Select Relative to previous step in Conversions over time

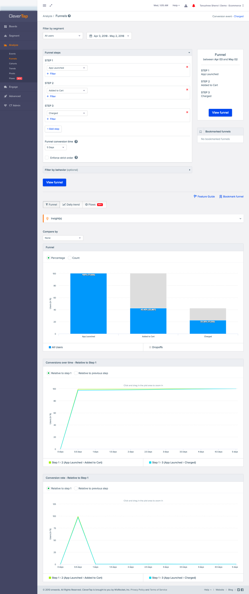point(76,373)
